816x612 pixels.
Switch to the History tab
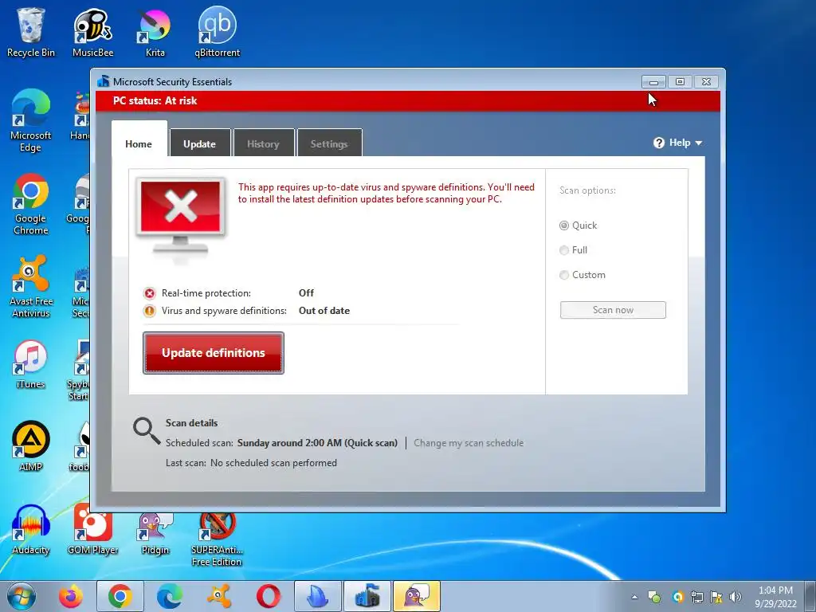coord(263,144)
